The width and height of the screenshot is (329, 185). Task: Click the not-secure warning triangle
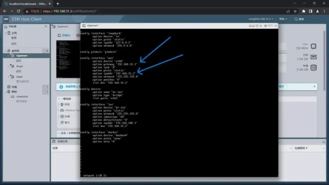point(27,11)
